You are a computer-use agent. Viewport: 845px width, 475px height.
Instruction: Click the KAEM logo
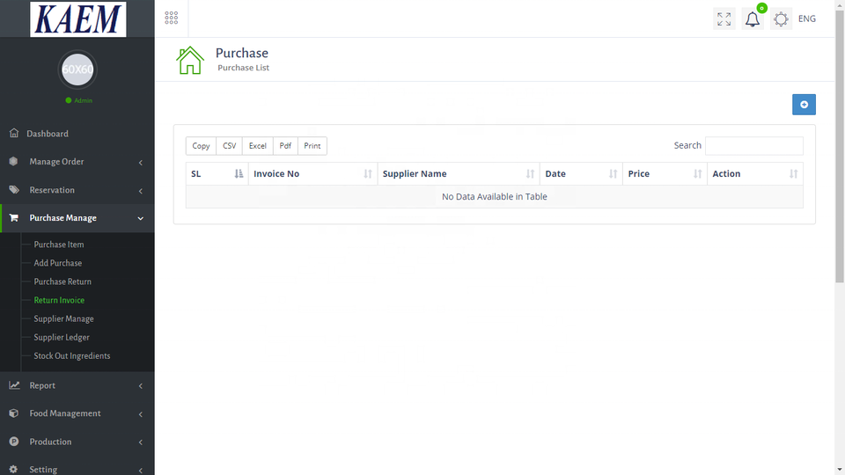click(x=78, y=18)
